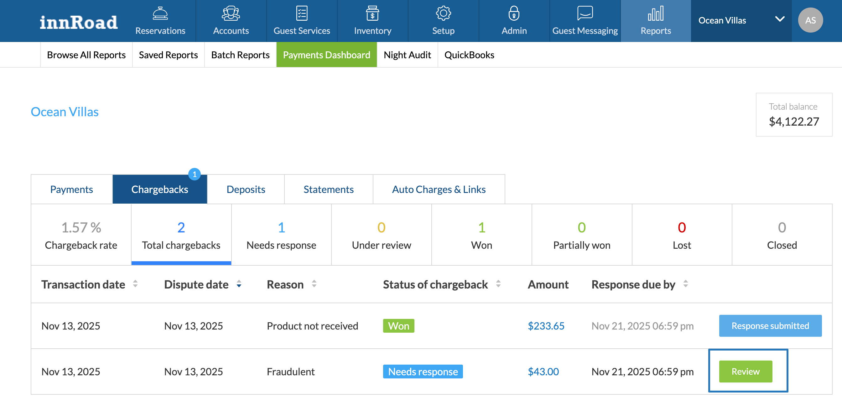Viewport: 842px width, 416px height.
Task: Click the $233.65 amount link
Action: pyautogui.click(x=546, y=326)
